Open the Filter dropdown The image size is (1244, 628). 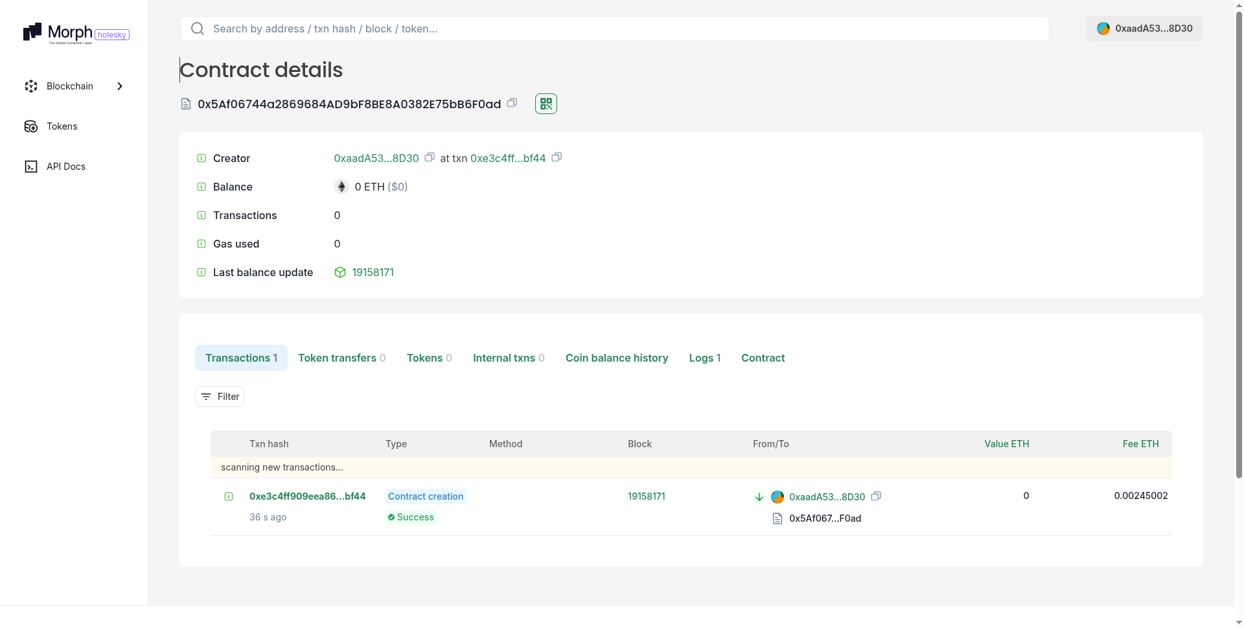(x=220, y=397)
